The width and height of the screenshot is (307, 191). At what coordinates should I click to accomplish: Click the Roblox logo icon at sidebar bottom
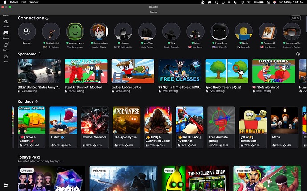[x=6, y=186]
